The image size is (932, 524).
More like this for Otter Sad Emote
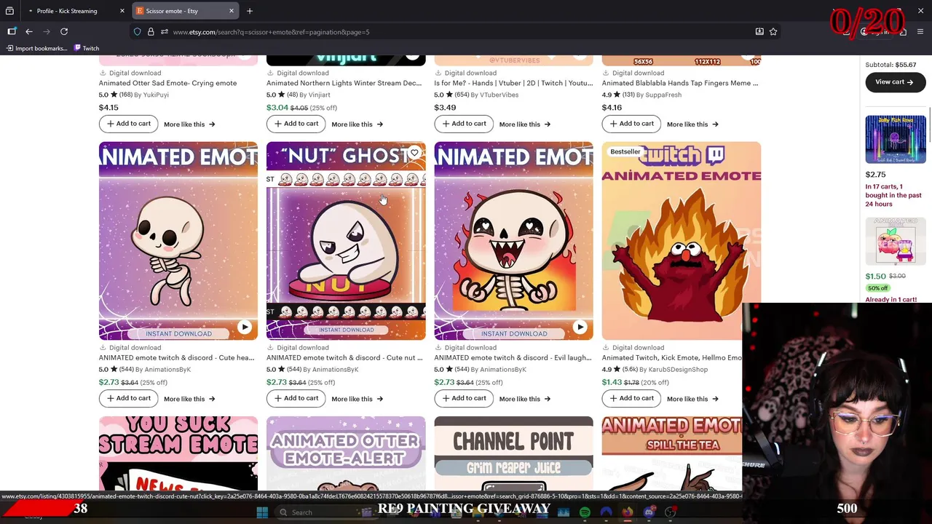point(189,124)
